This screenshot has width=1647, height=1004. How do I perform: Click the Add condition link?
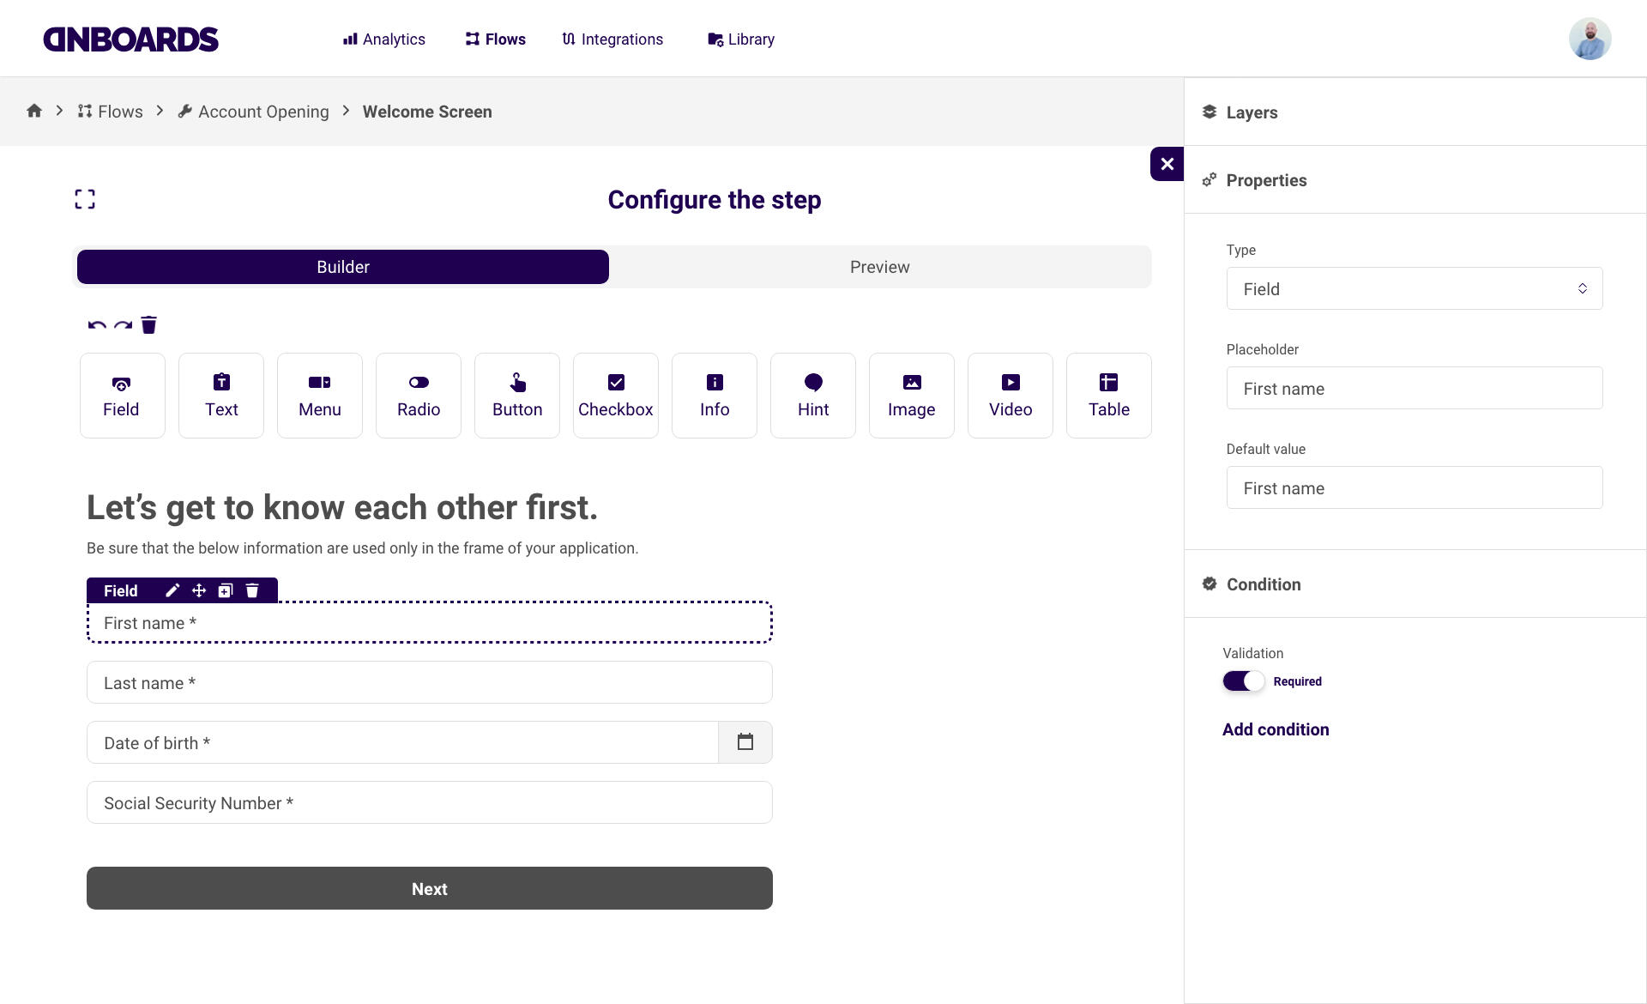tap(1275, 729)
